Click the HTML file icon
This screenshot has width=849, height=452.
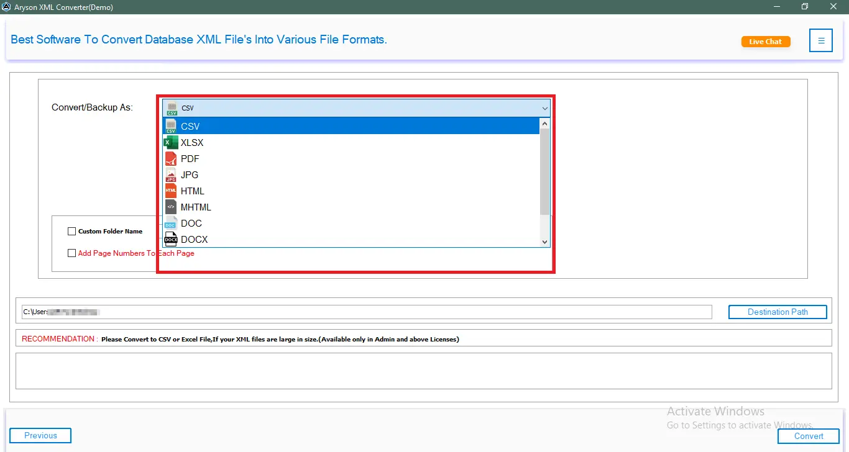(x=171, y=191)
